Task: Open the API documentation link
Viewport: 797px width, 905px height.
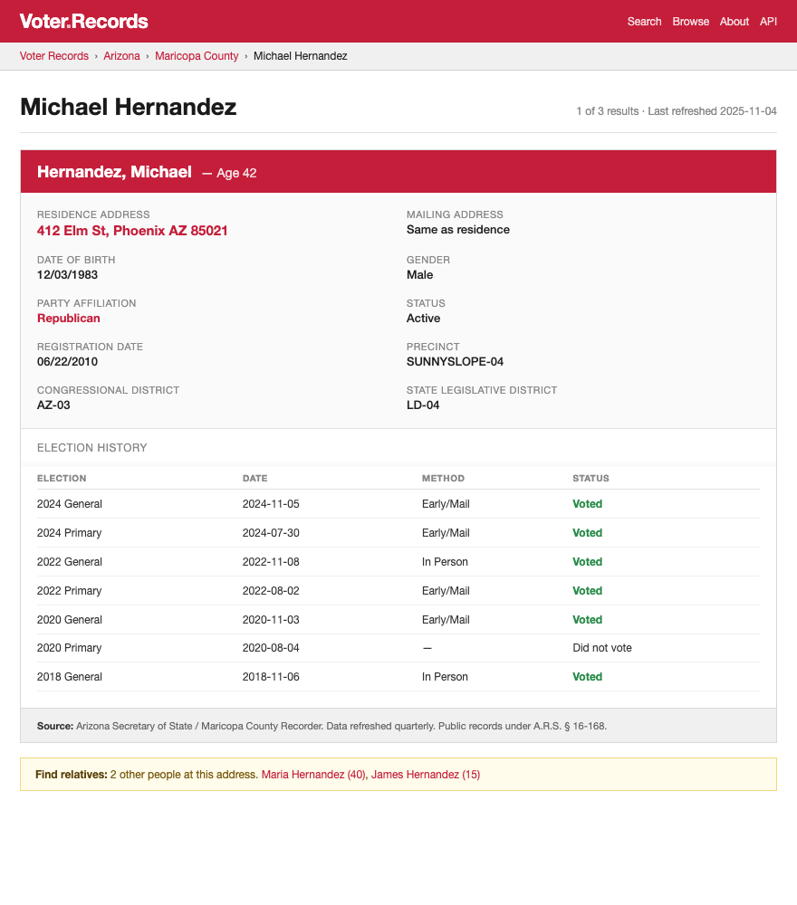Action: [x=768, y=21]
